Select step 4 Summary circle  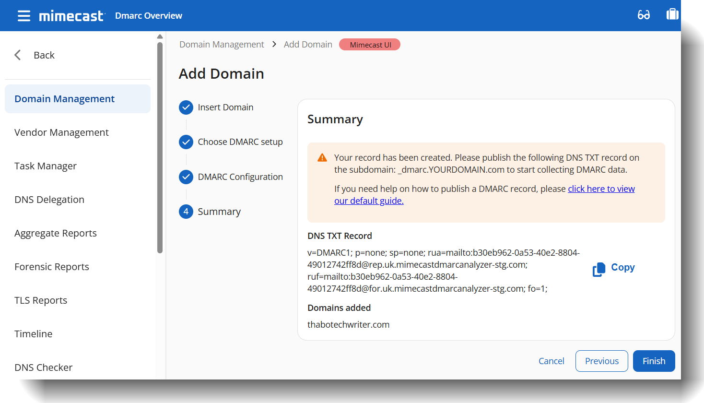point(186,212)
